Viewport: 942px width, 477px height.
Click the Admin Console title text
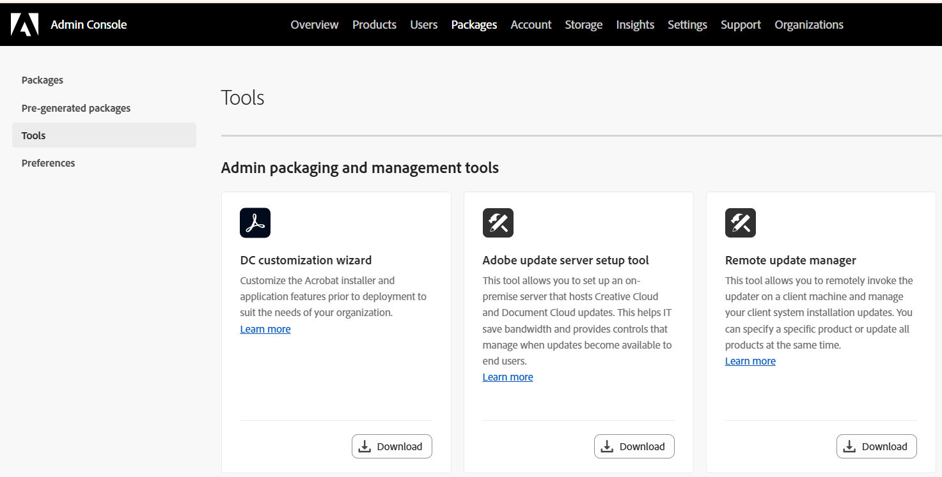click(x=89, y=25)
